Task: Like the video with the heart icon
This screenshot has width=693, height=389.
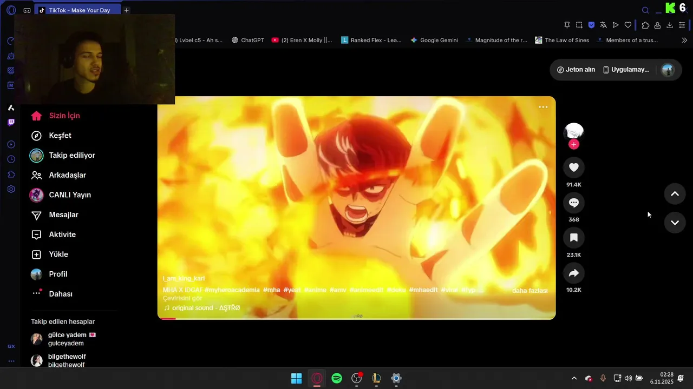Action: click(574, 167)
